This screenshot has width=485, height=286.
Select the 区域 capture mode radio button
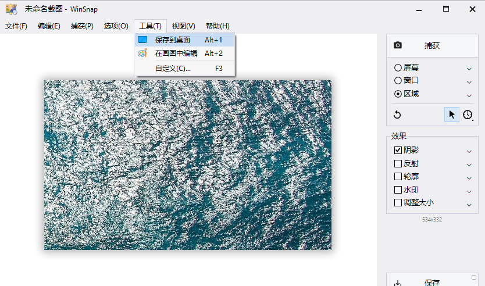point(398,94)
